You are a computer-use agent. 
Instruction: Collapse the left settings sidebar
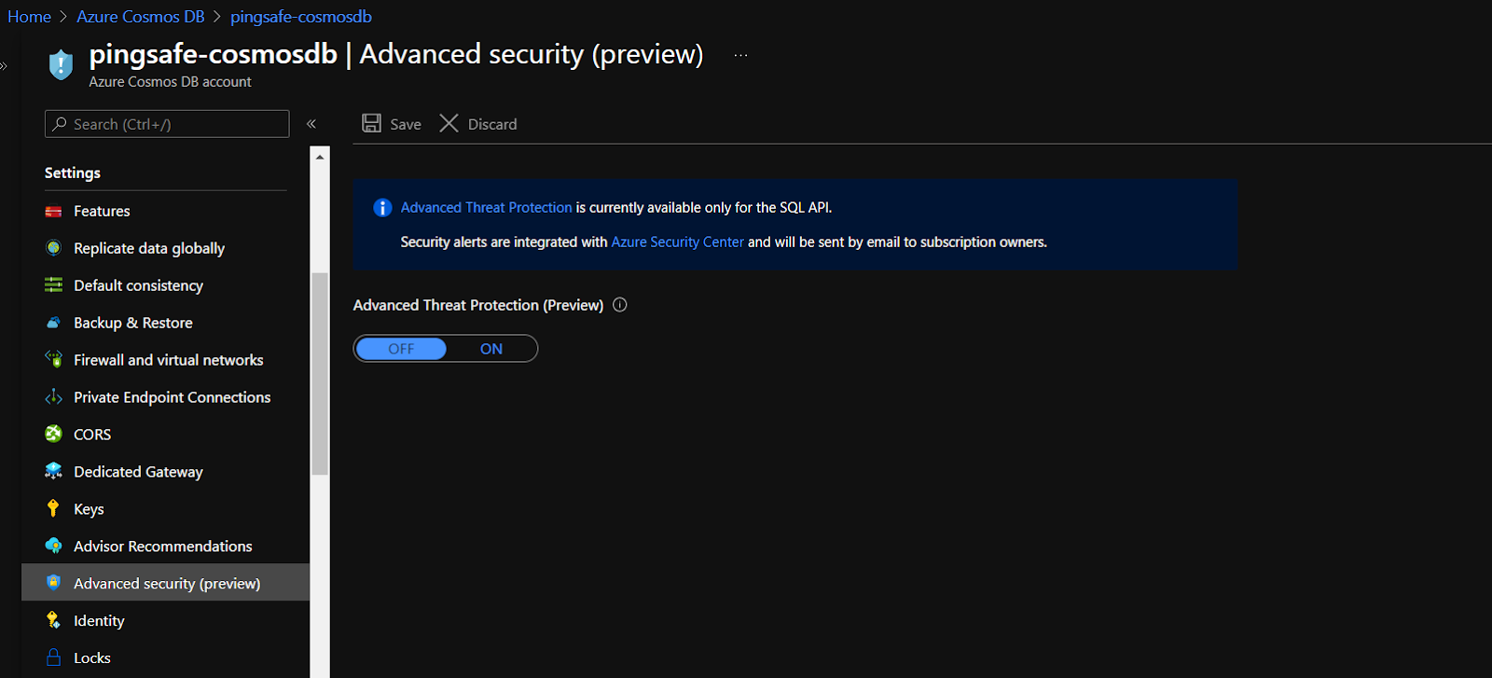pos(311,124)
